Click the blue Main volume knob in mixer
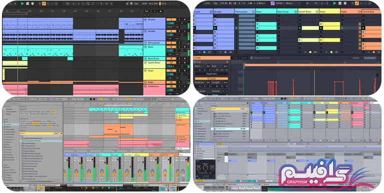Image resolution: width=384 pixels, height=193 pixels. point(182,179)
